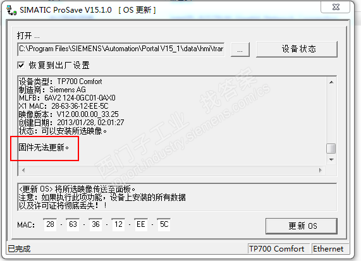Click the image file path field

(x=121, y=49)
